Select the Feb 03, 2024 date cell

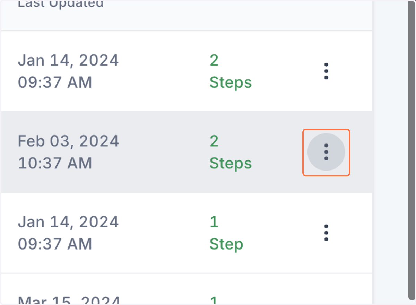[x=68, y=141]
